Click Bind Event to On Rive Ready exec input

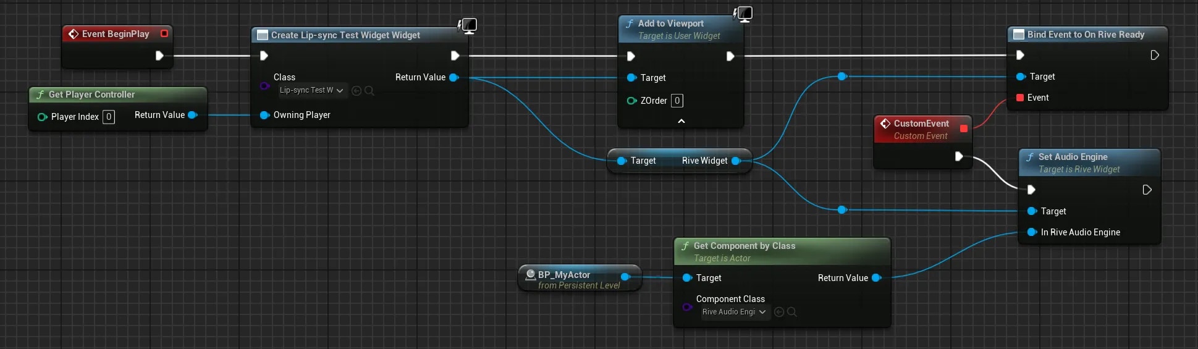1020,56
